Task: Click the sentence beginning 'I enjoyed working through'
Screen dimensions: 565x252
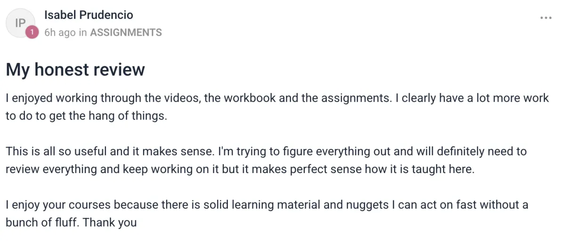Action: [71, 98]
